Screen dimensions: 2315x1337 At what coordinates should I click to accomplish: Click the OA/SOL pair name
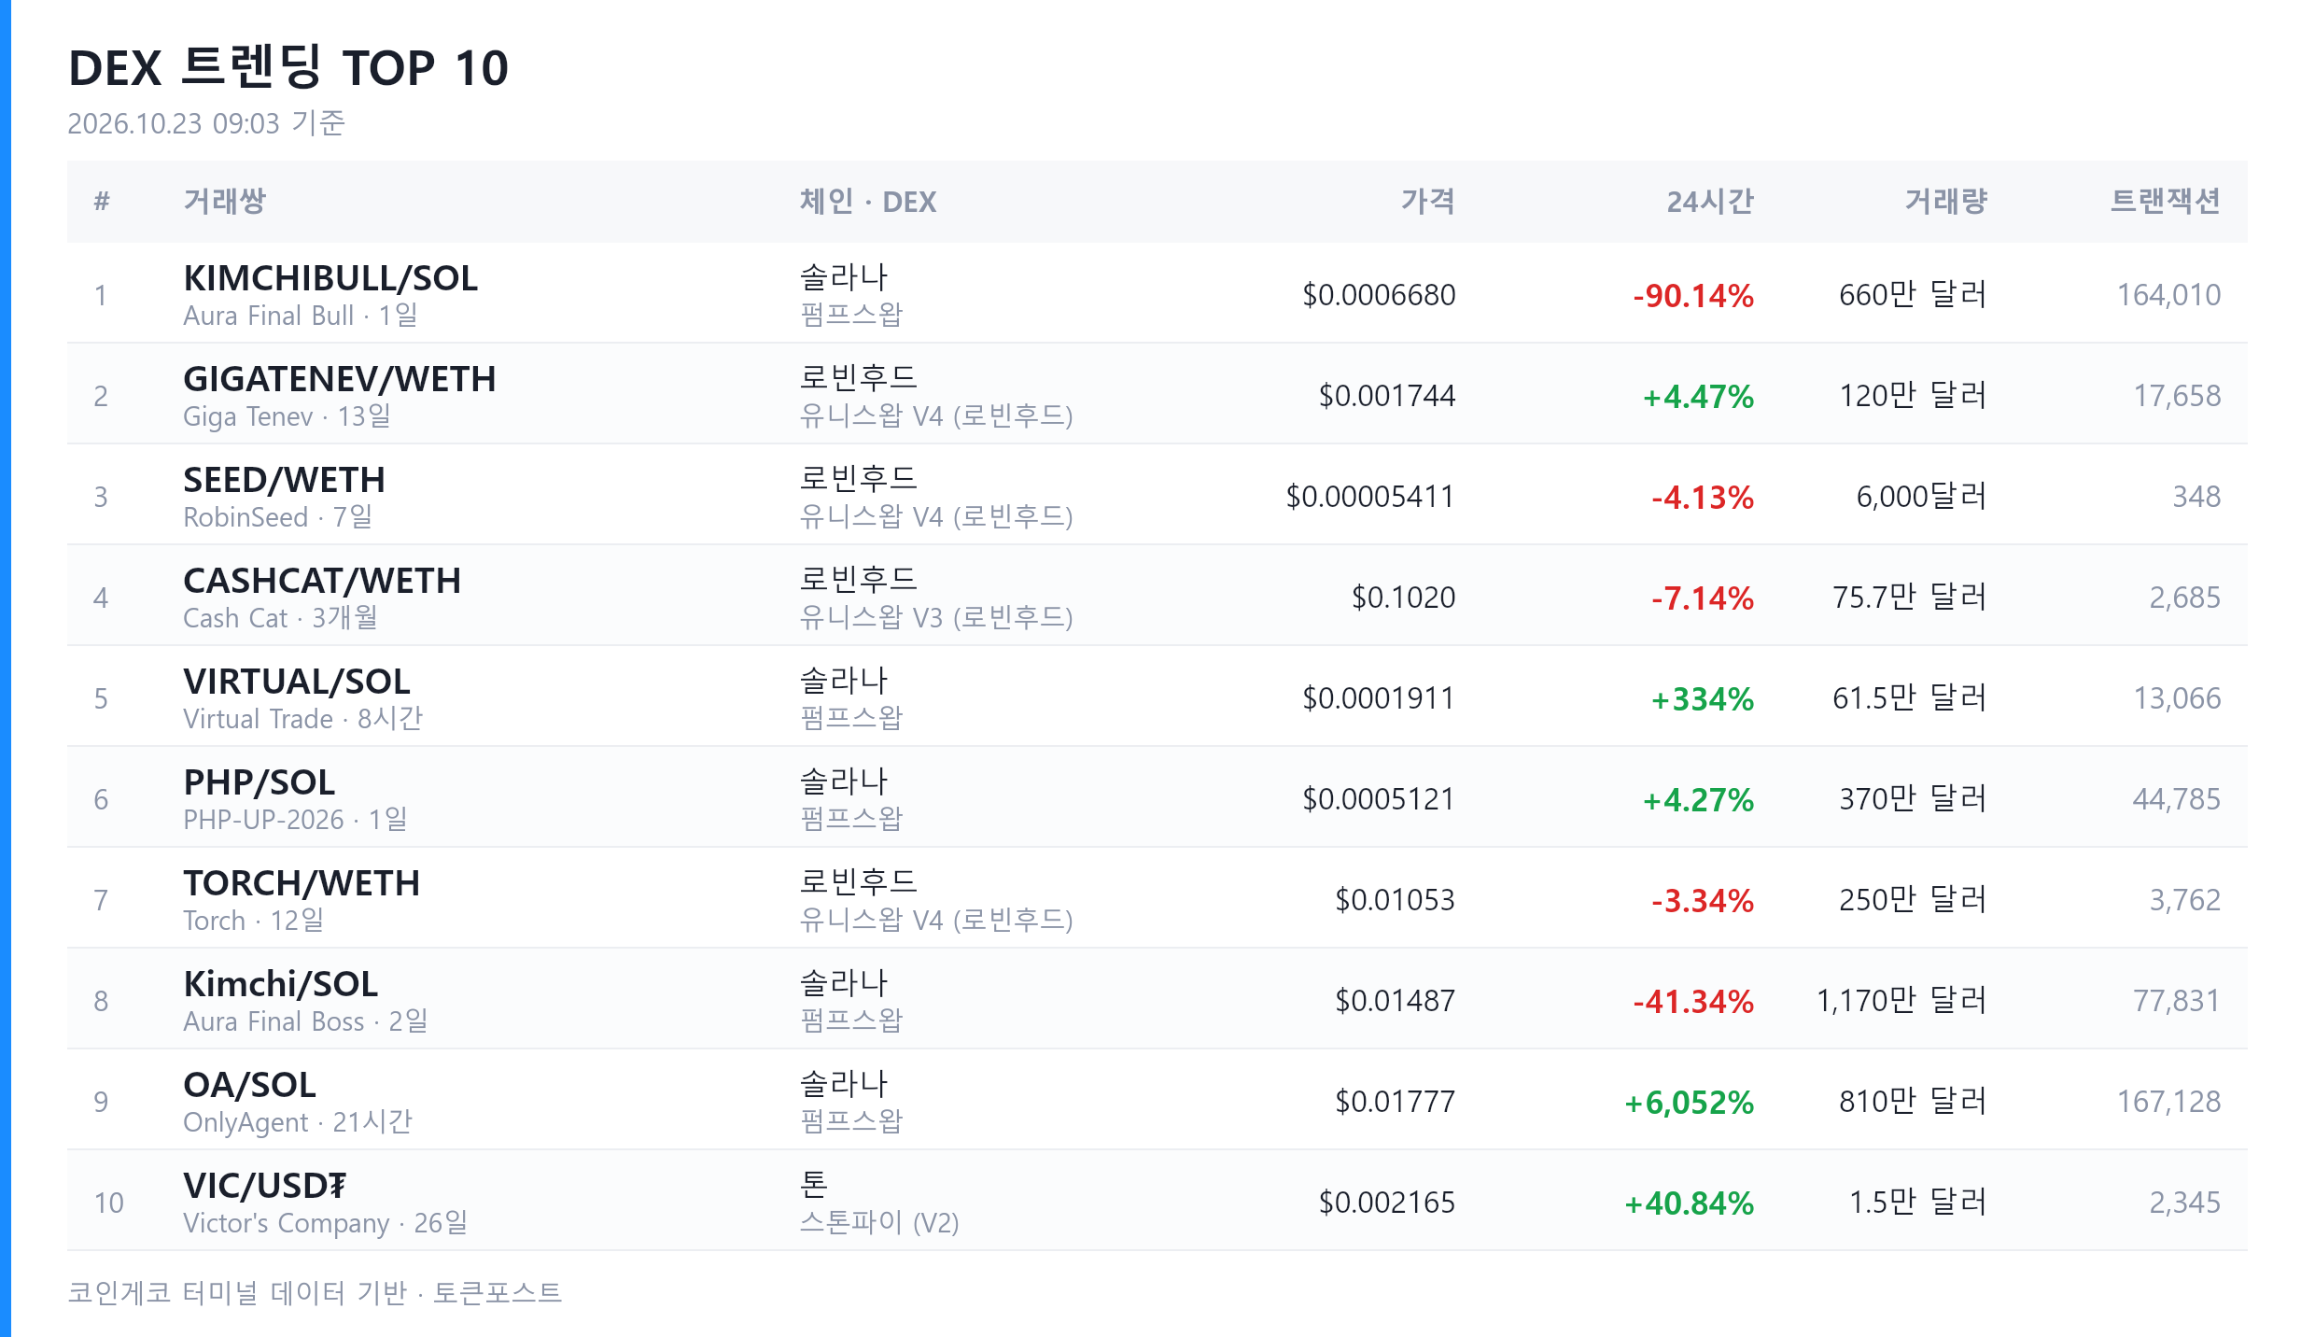(x=250, y=1085)
